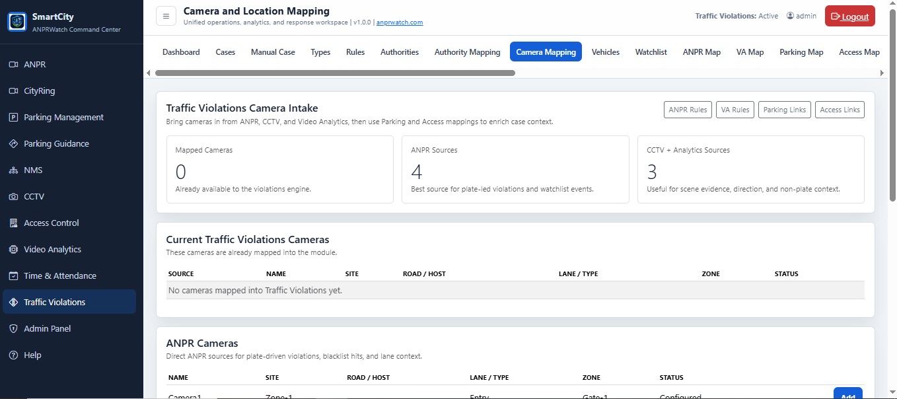The image size is (897, 399).
Task: Click the Video Analytics icon
Action: 13,250
